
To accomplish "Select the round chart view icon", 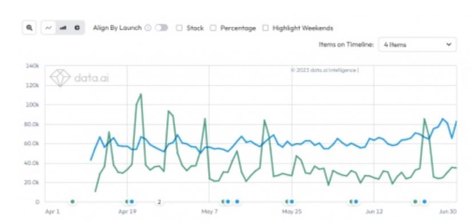I will coord(77,27).
